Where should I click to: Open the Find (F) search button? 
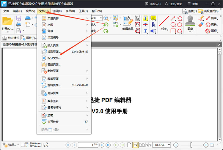pos(189,11)
